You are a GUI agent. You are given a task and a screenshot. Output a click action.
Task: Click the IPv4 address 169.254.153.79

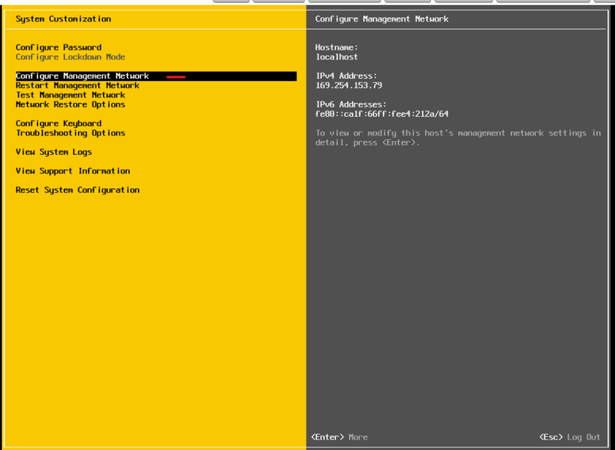point(348,85)
